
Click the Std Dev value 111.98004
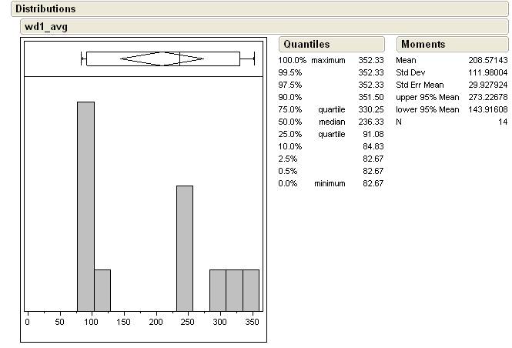pos(488,72)
